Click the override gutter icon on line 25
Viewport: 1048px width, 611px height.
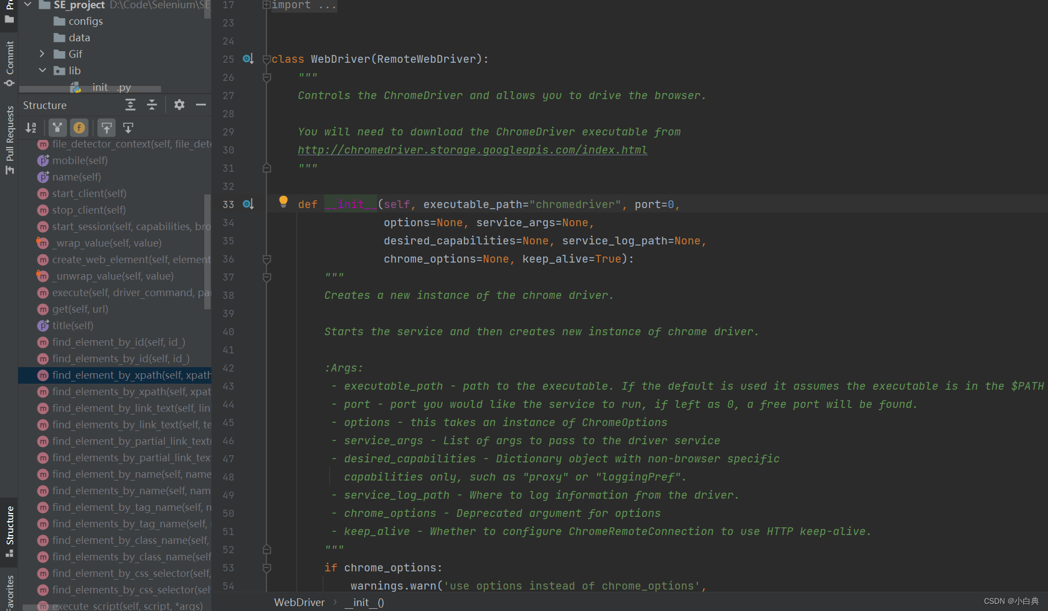coord(248,58)
